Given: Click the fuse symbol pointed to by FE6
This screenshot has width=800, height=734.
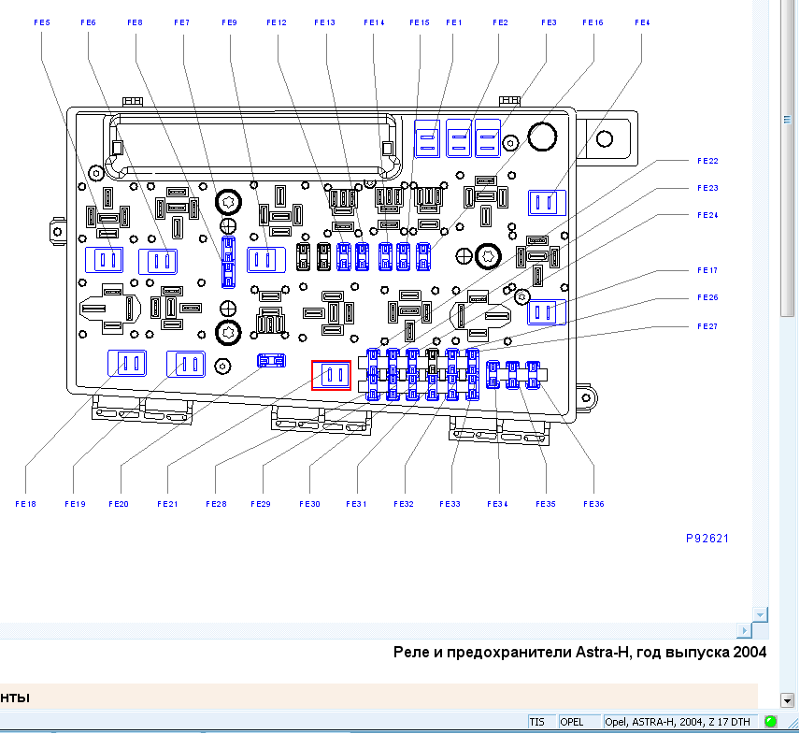Looking at the screenshot, I should (x=158, y=261).
